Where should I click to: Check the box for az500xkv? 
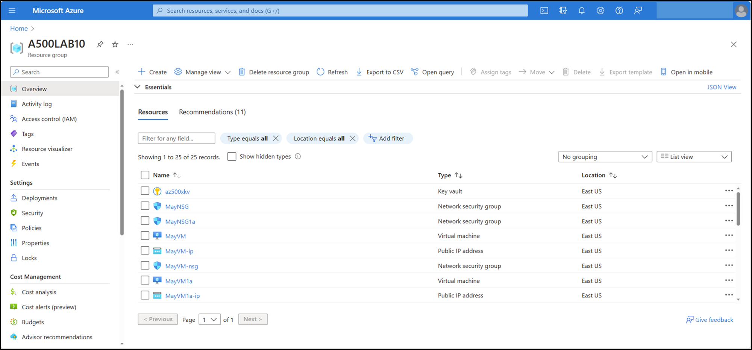(145, 191)
